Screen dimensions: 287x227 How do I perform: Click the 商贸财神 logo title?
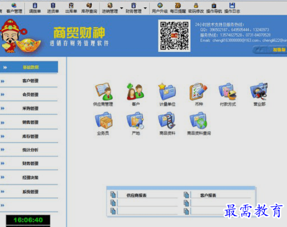pyautogui.click(x=79, y=32)
